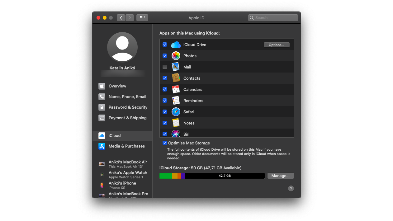This screenshot has width=393, height=221.
Task: Click the phone icon beside Name, Phone, Email
Action: point(102,97)
